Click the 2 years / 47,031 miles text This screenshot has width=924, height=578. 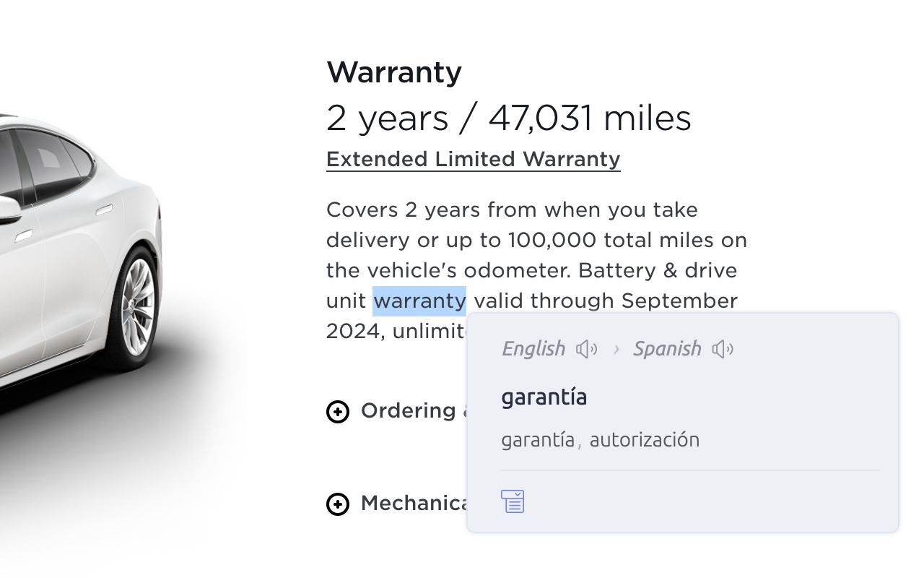coord(508,118)
